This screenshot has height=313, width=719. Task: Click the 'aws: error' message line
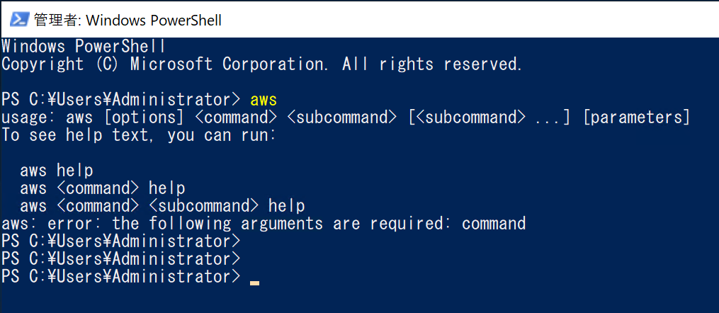pos(264,224)
